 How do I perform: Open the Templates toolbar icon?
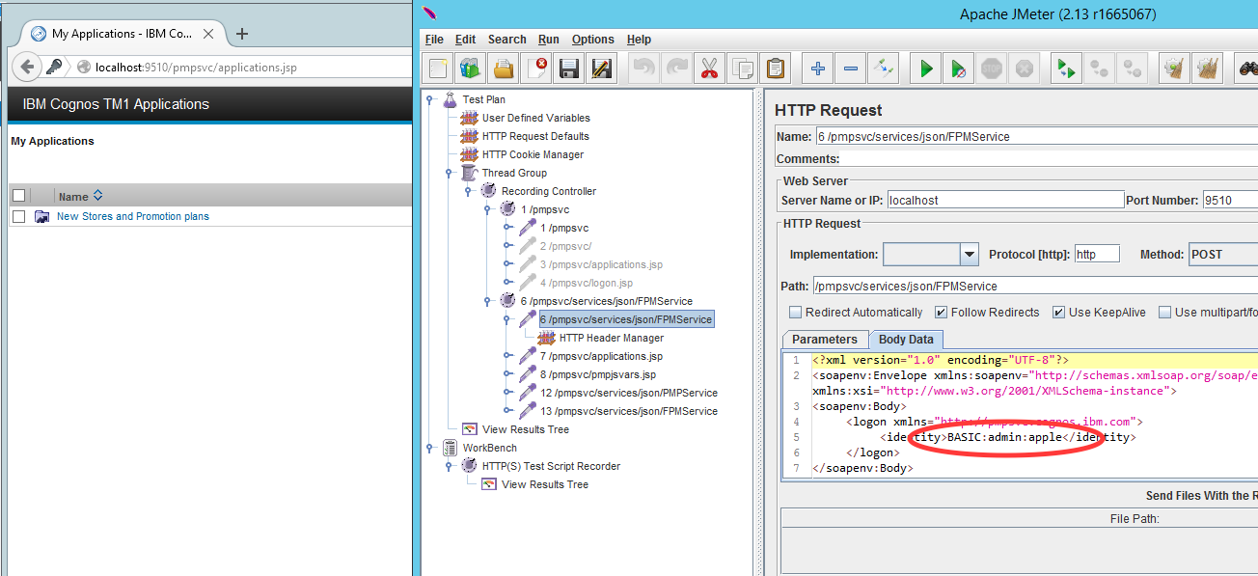(x=471, y=69)
